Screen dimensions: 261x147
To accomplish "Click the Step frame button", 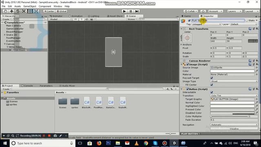I will click(137, 11).
